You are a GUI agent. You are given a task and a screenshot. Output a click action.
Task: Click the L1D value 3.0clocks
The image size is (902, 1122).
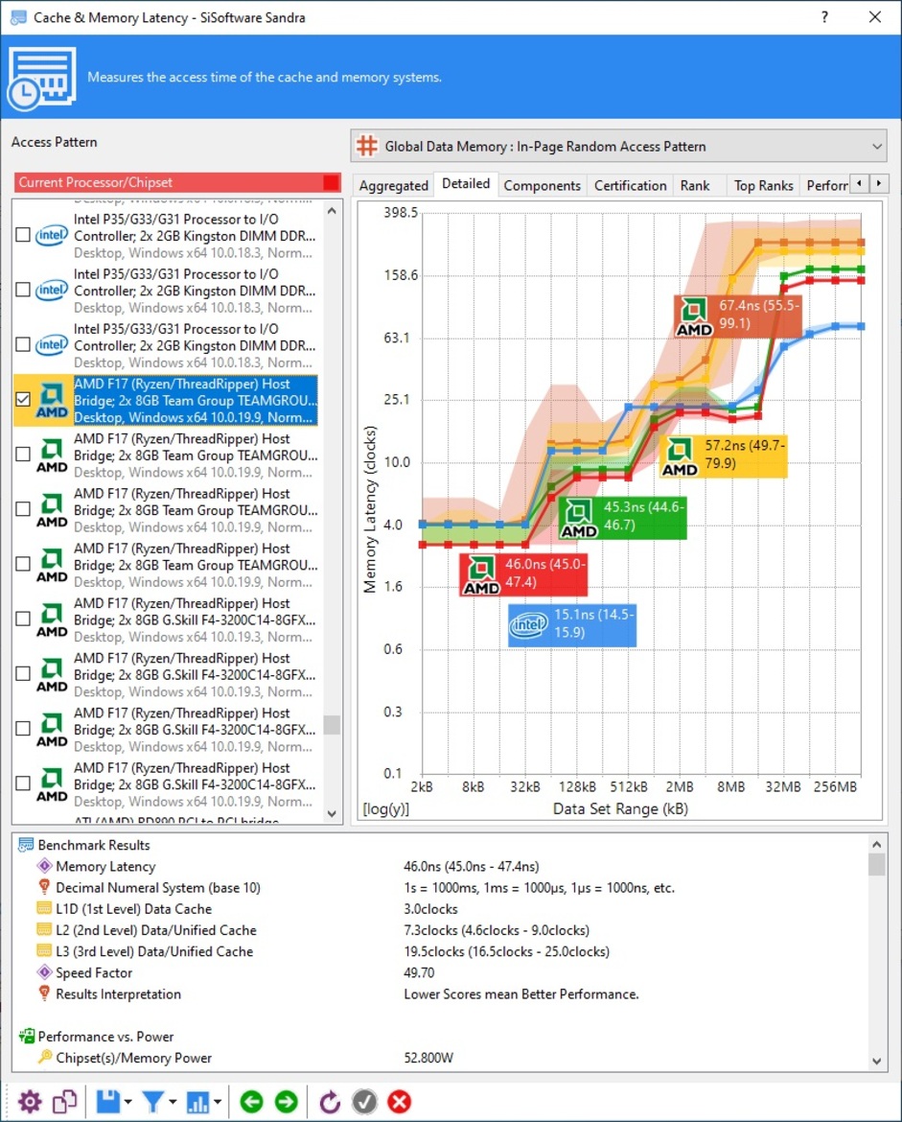(x=430, y=909)
